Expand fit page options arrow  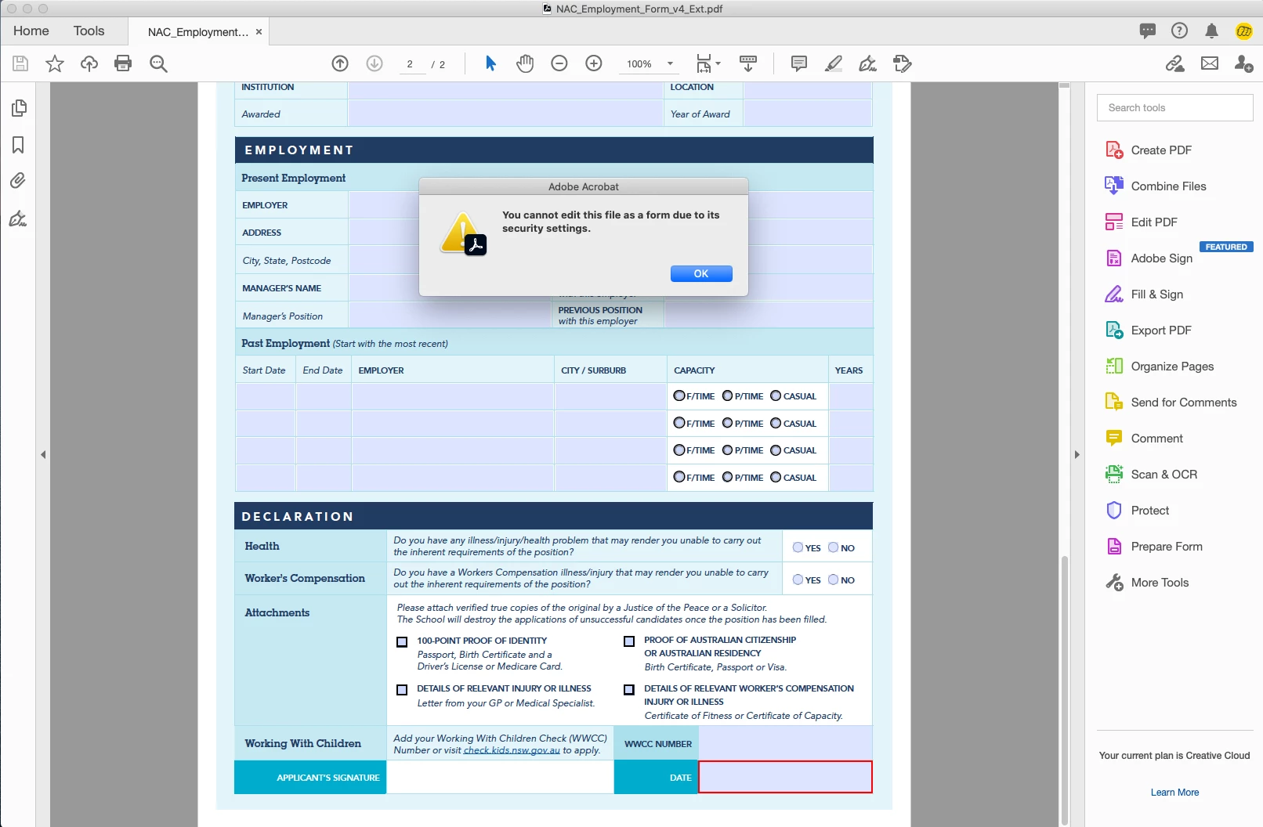point(718,63)
